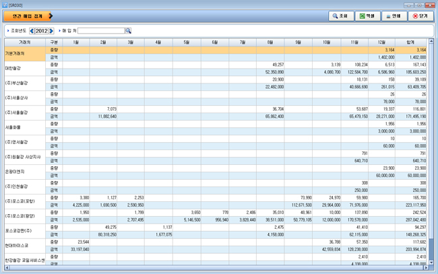This screenshot has width=438, height=274.
Task: Select the 3월 column header
Action: coord(131,42)
